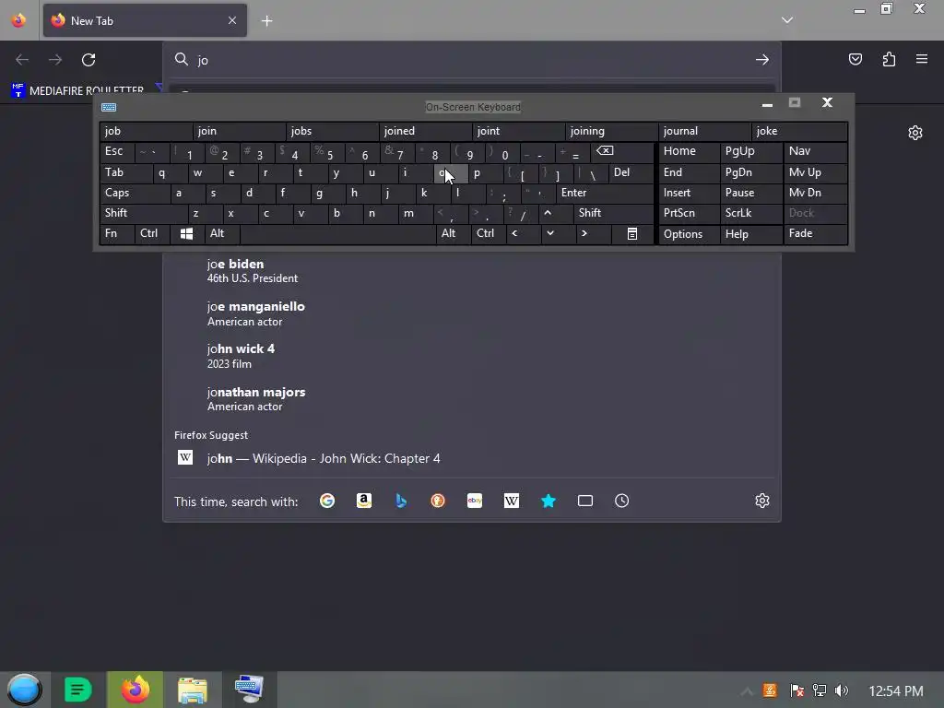This screenshot has width=944, height=708.
Task: Click the Del key on keyboard
Action: (631, 172)
